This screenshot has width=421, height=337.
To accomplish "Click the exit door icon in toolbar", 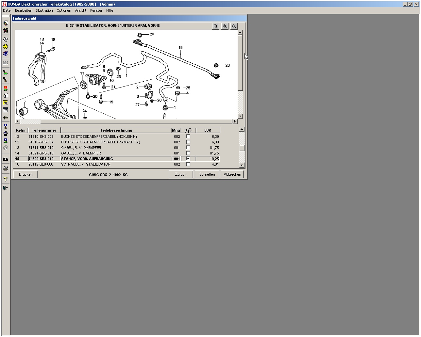I will click(x=6, y=188).
